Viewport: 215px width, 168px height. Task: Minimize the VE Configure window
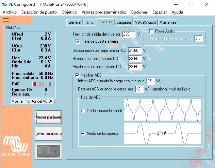click(x=176, y=4)
